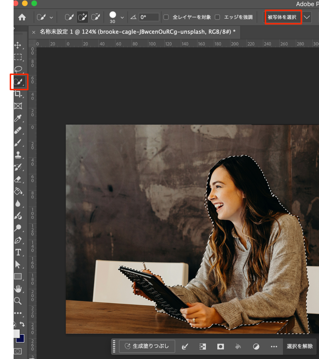Click the create mask icon in contextual bar
This screenshot has height=359, width=319.
click(220, 346)
